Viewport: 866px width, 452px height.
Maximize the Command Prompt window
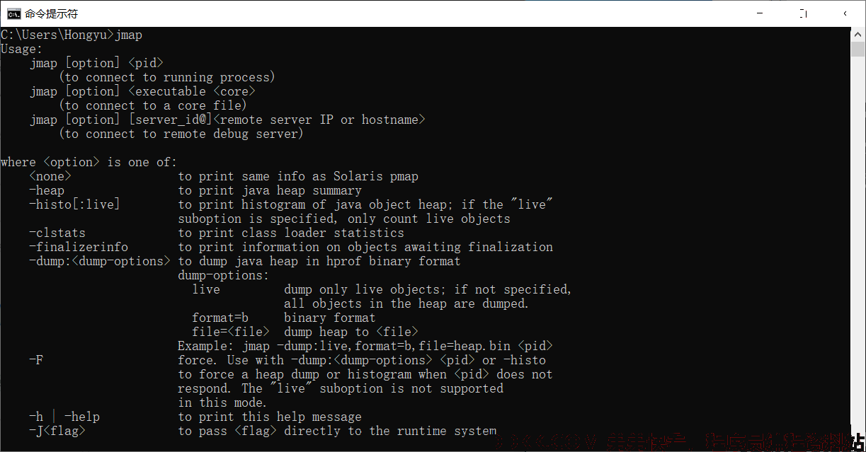803,13
